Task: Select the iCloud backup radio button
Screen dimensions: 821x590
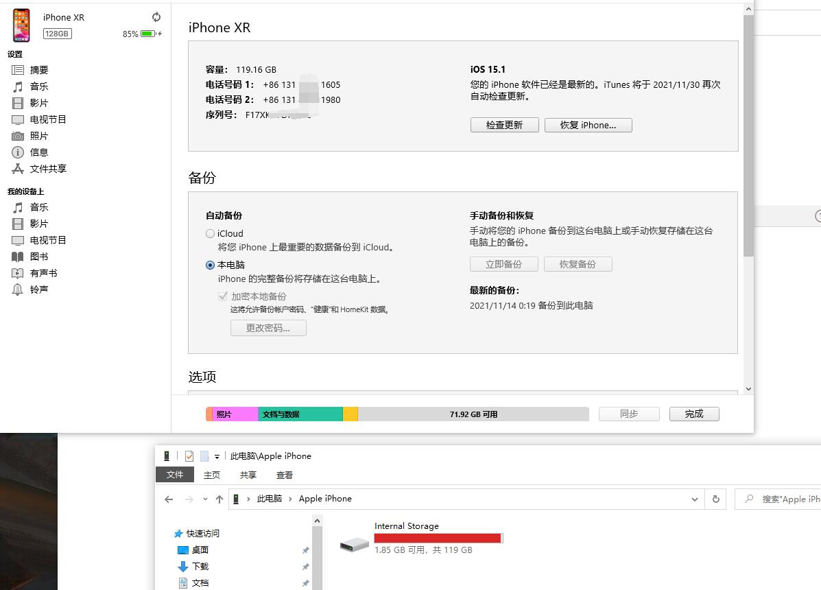Action: coord(211,234)
